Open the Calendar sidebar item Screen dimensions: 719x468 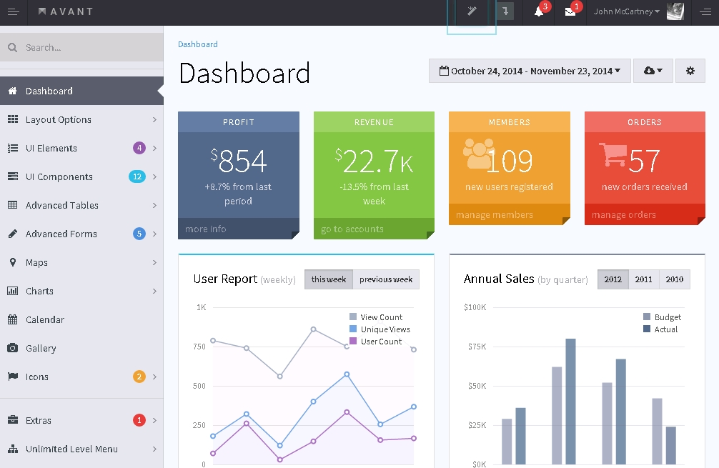[x=45, y=319]
